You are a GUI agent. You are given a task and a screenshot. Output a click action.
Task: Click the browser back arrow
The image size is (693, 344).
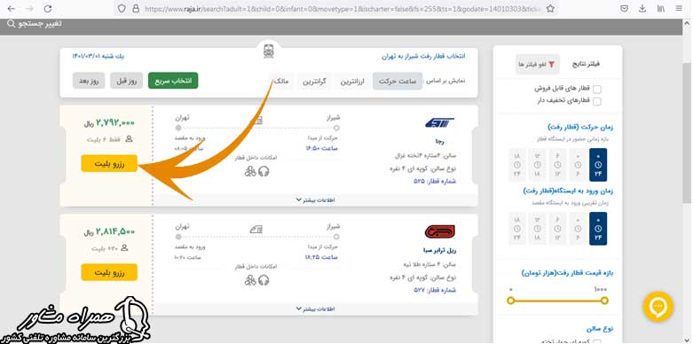tap(12, 8)
